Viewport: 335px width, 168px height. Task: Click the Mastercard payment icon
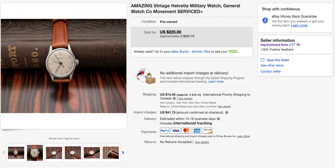186,131
